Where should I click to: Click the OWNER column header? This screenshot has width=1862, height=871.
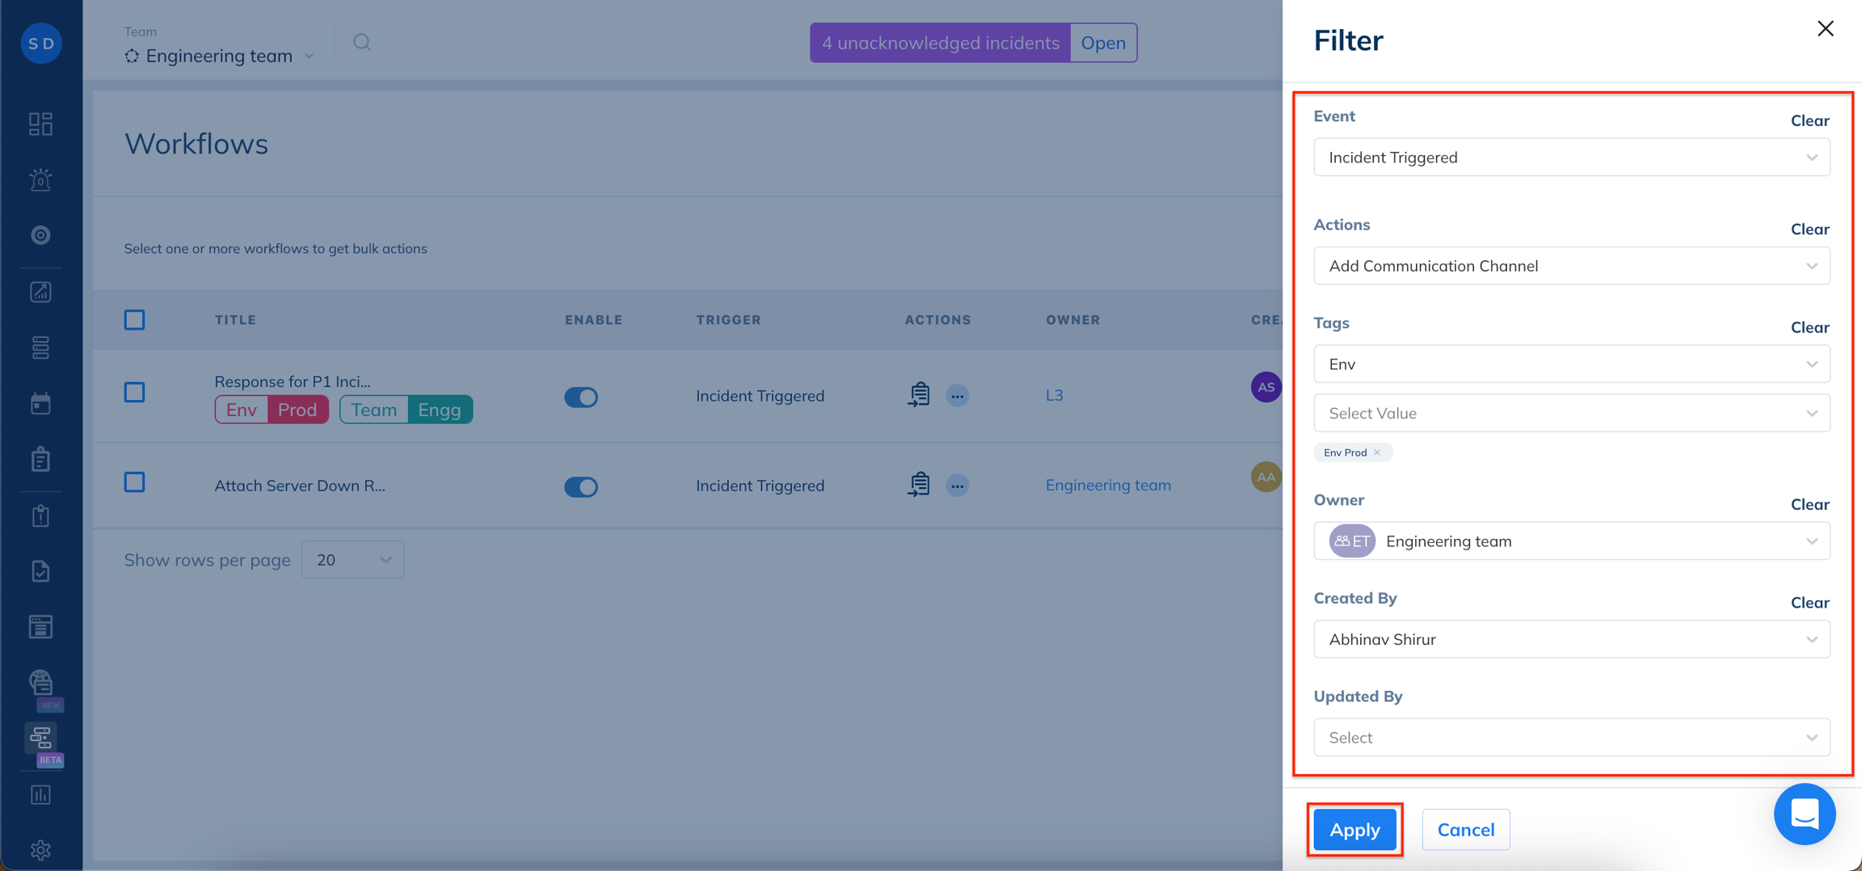point(1072,320)
